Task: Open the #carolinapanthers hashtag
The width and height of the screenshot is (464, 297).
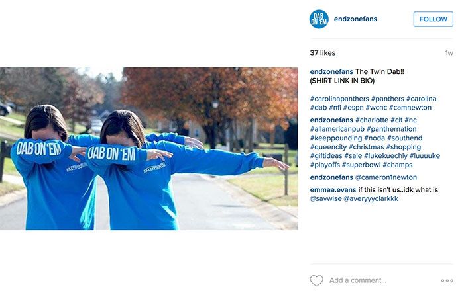Action: [x=339, y=99]
